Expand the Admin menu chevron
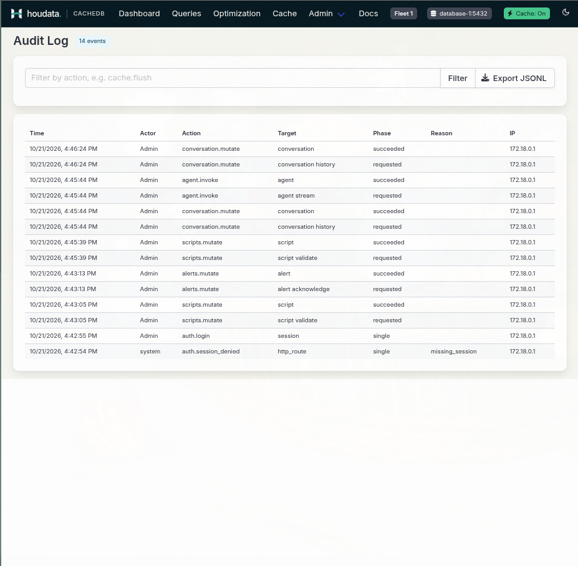 (341, 14)
